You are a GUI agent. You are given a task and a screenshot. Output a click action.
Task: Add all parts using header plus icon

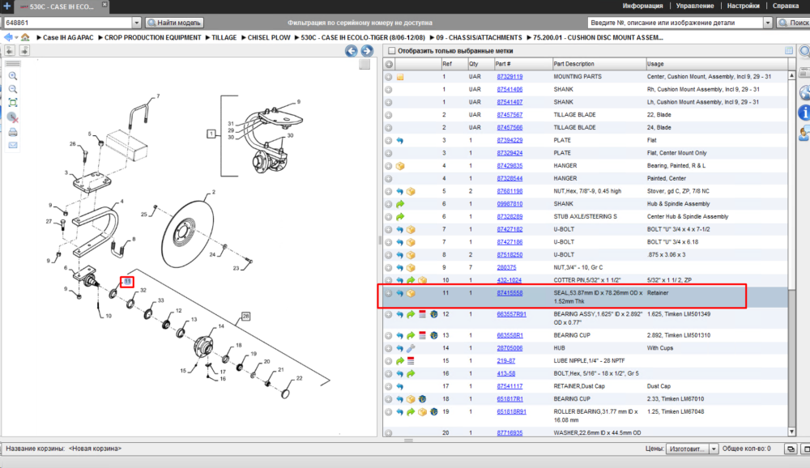click(x=389, y=64)
